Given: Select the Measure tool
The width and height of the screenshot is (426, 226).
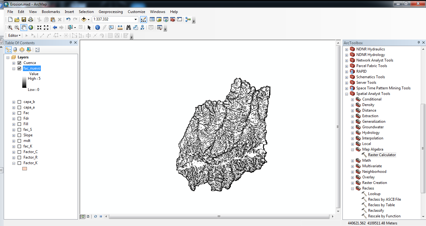Looking at the screenshot, I should tap(120, 27).
